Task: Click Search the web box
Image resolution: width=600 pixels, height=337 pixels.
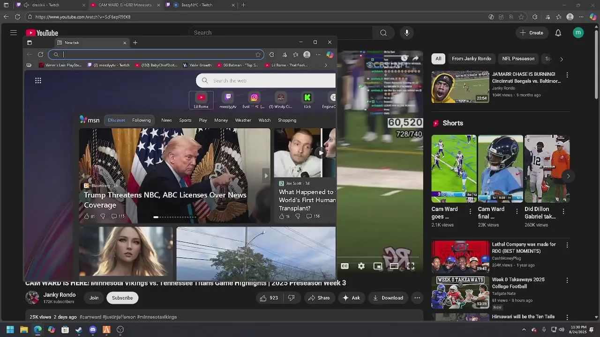Action: [x=266, y=81]
